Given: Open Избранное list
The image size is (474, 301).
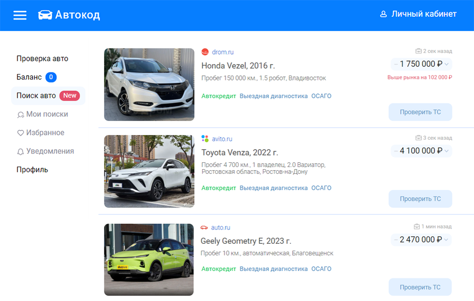Looking at the screenshot, I should [45, 132].
